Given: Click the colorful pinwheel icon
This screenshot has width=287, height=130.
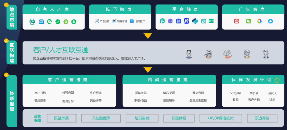Looking at the screenshot, I should click(x=259, y=21).
